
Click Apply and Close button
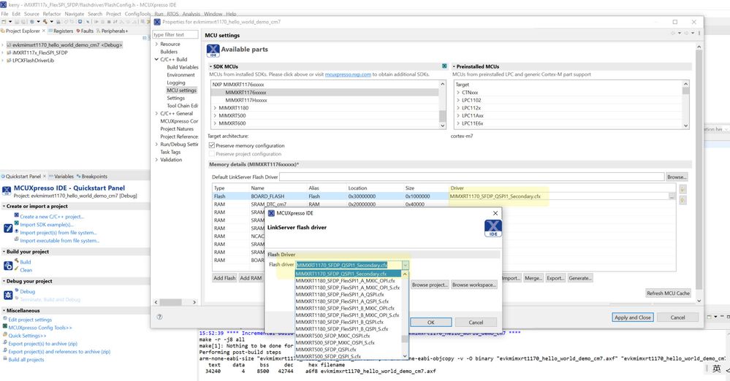633,317
